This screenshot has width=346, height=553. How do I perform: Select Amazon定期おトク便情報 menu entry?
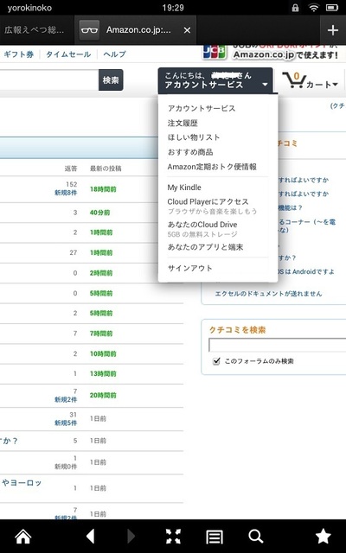click(212, 167)
